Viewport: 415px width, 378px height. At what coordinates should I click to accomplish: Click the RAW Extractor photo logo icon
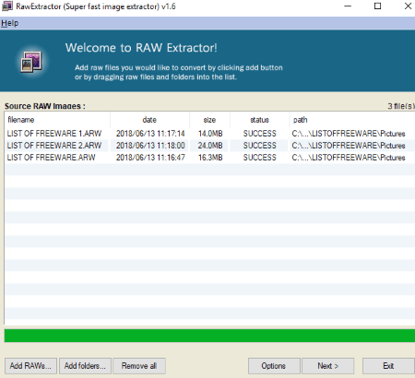click(31, 62)
